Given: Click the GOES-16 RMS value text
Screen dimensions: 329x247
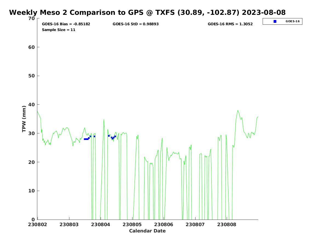Looking at the screenshot, I should click(x=230, y=24).
